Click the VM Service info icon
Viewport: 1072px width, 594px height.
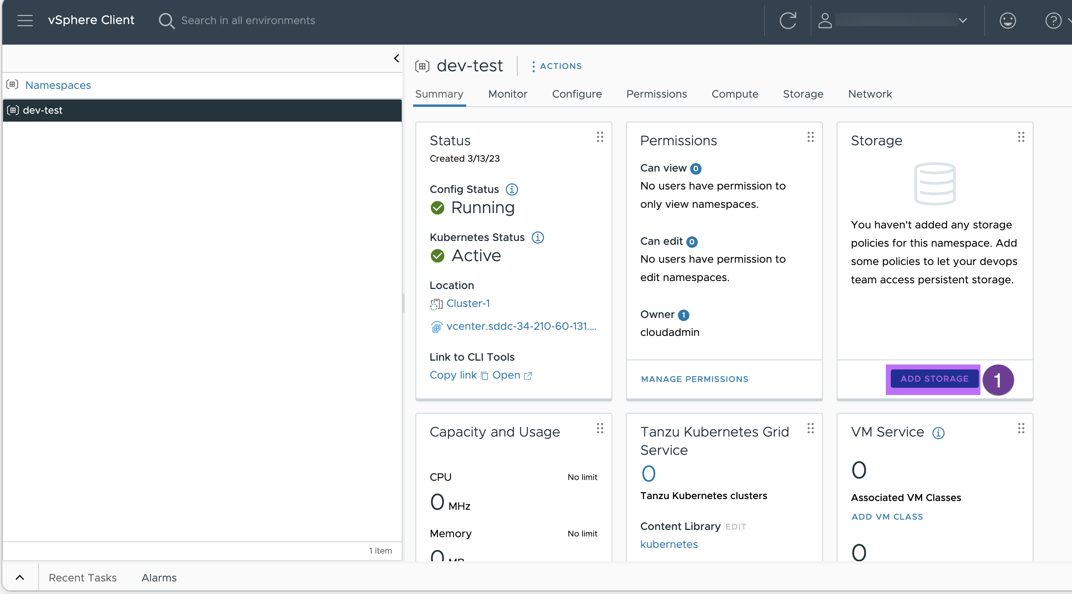click(x=938, y=433)
